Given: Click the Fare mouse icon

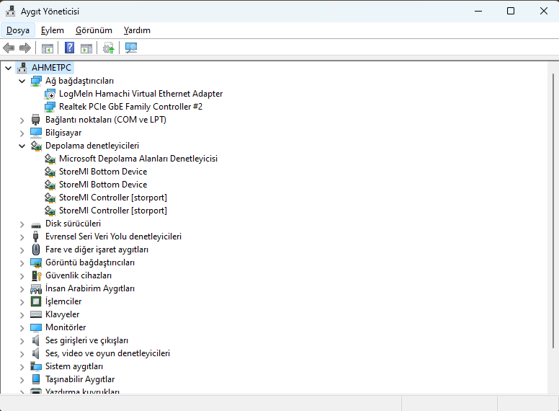Looking at the screenshot, I should (35, 249).
